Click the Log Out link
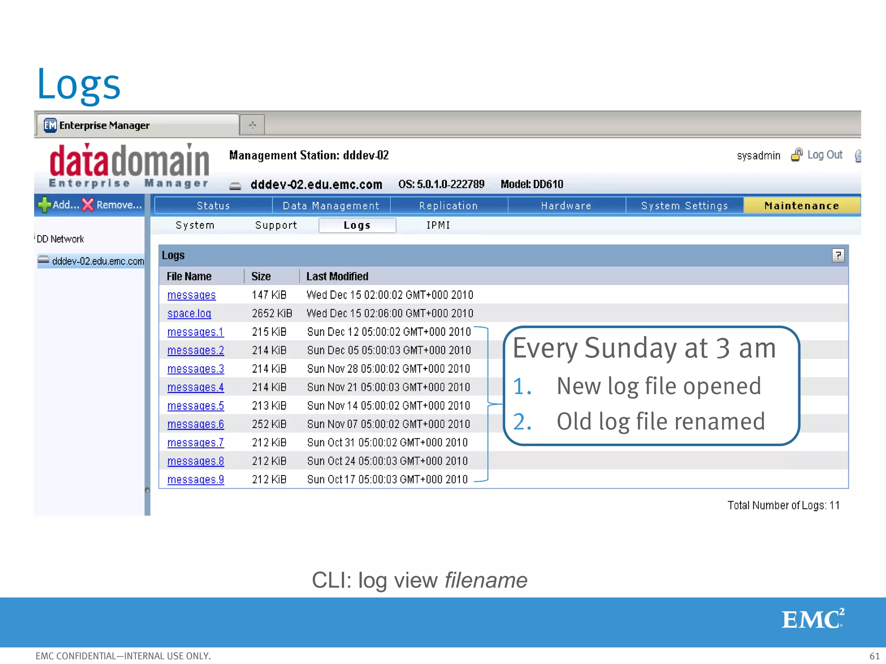Screen dimensions: 886x664 [825, 155]
